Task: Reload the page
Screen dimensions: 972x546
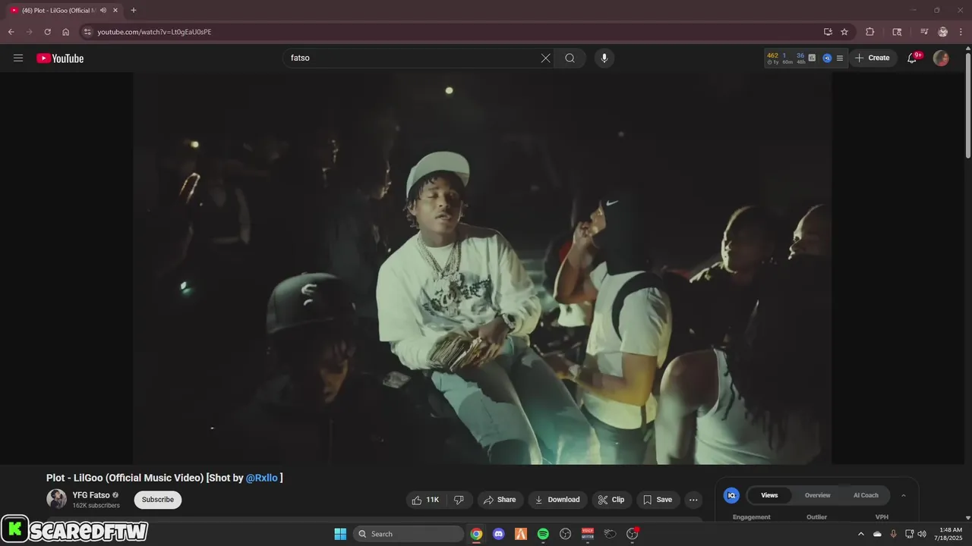Action: coord(47,32)
